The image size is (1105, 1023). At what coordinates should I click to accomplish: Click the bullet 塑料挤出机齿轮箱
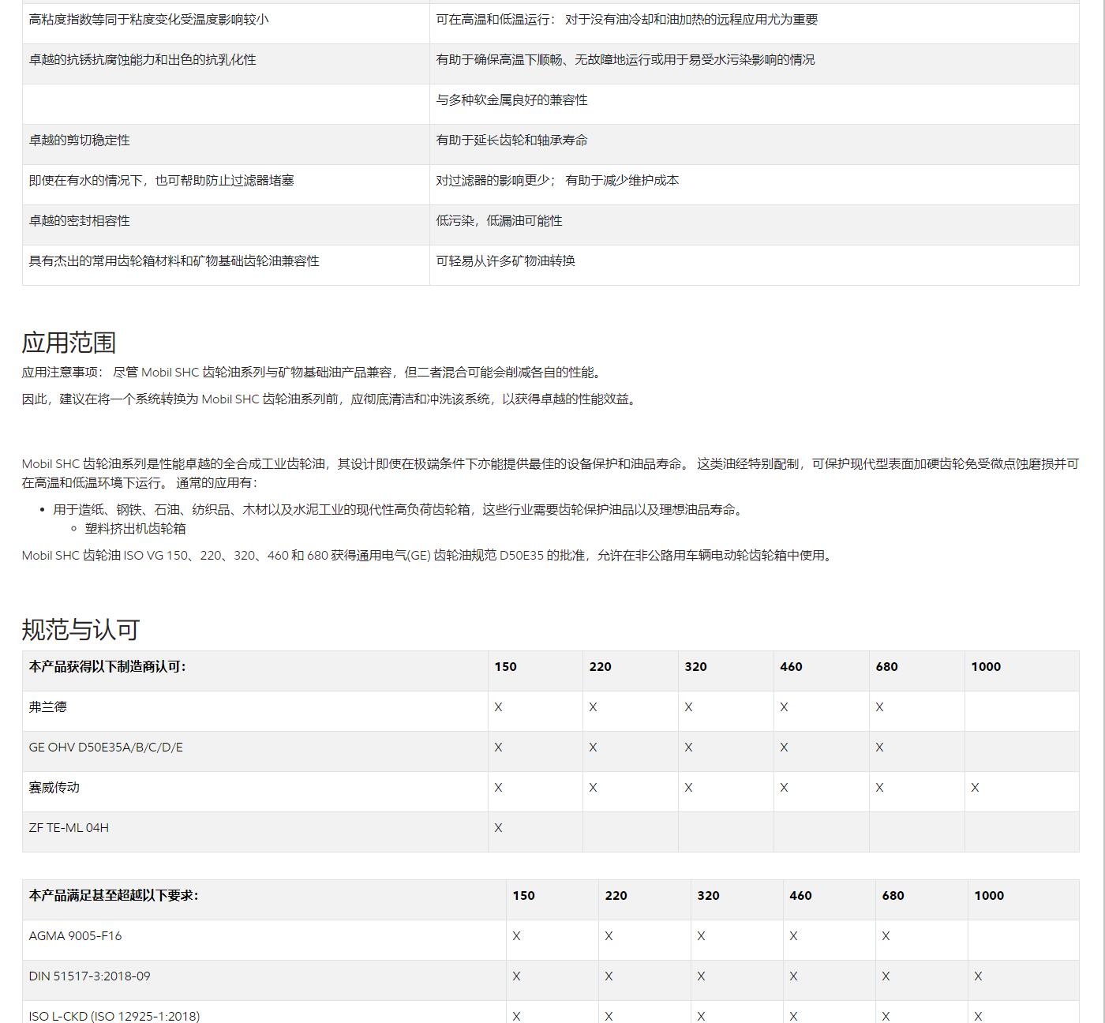135,529
